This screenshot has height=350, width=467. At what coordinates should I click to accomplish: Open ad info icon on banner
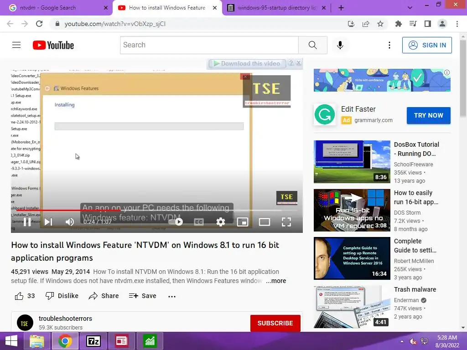pyautogui.click(x=447, y=72)
